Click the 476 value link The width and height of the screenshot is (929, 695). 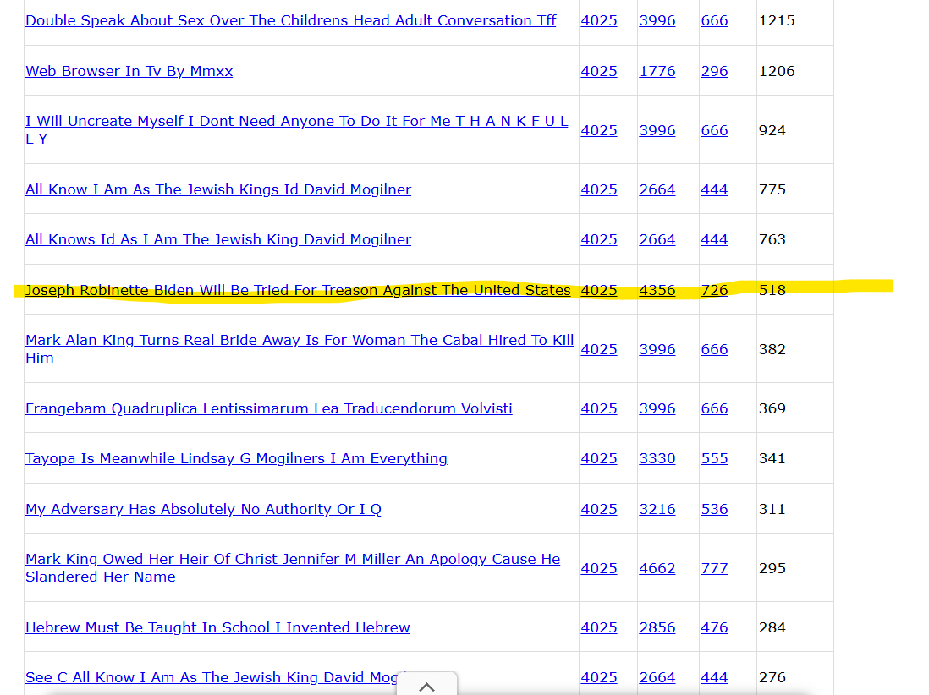[714, 627]
